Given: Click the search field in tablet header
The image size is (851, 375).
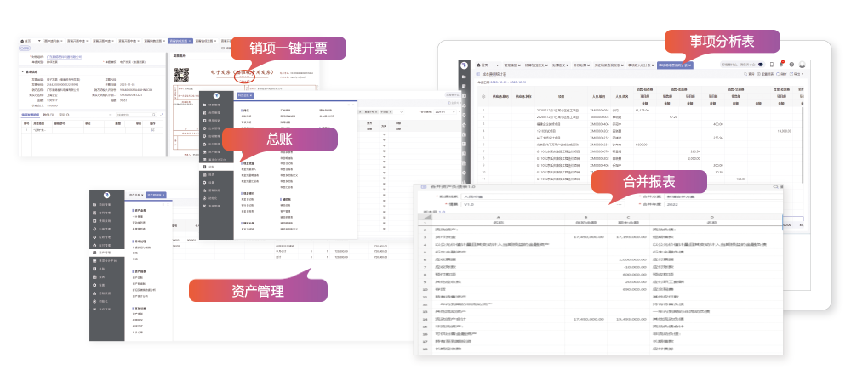Looking at the screenshot, I should (x=734, y=65).
